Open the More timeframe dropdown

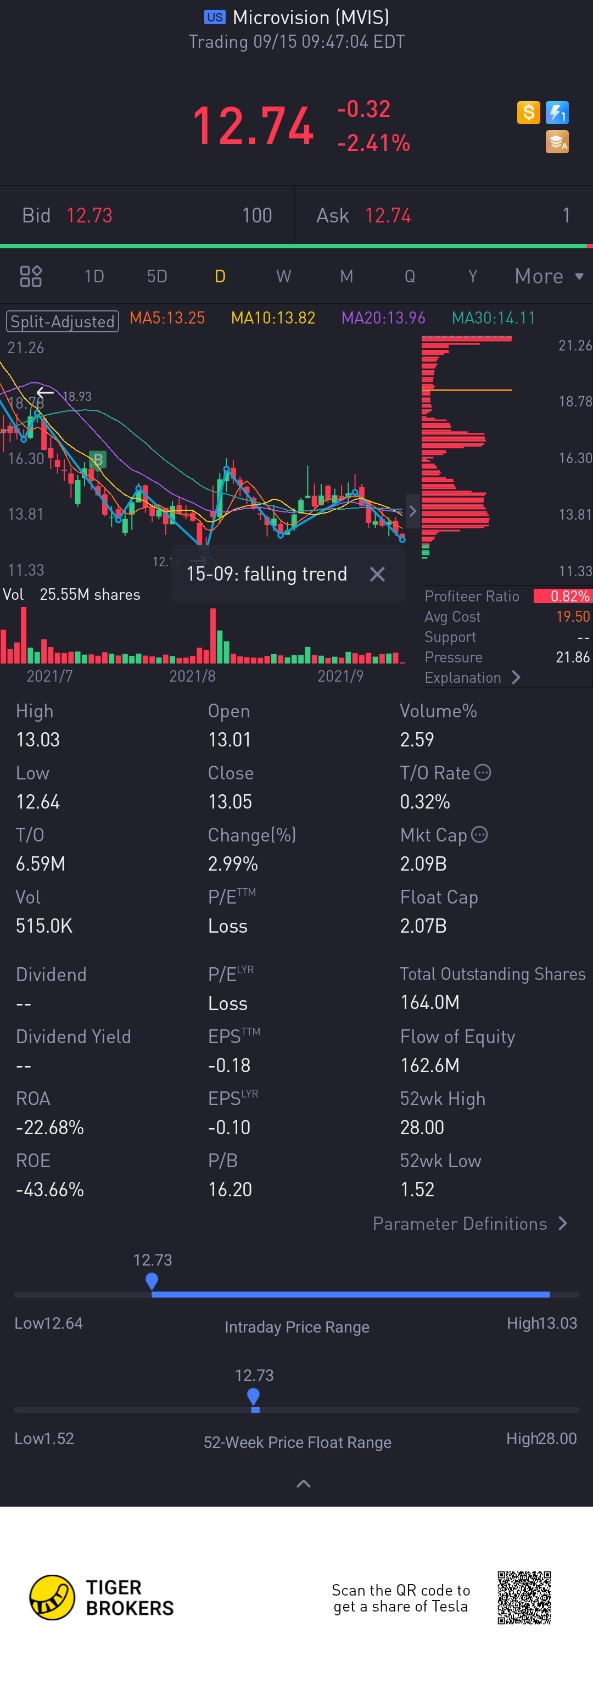click(x=549, y=276)
